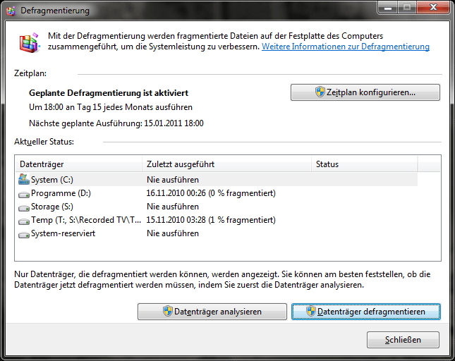
Task: Select the Storage (S:) row
Action: 218,207
